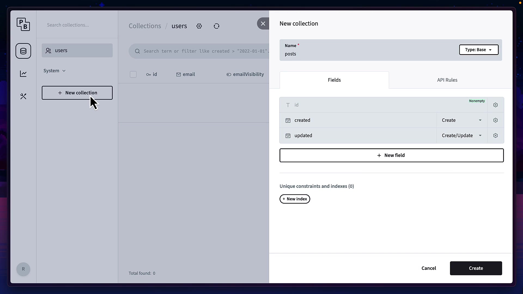Open field options gear for the id field

tap(495, 105)
